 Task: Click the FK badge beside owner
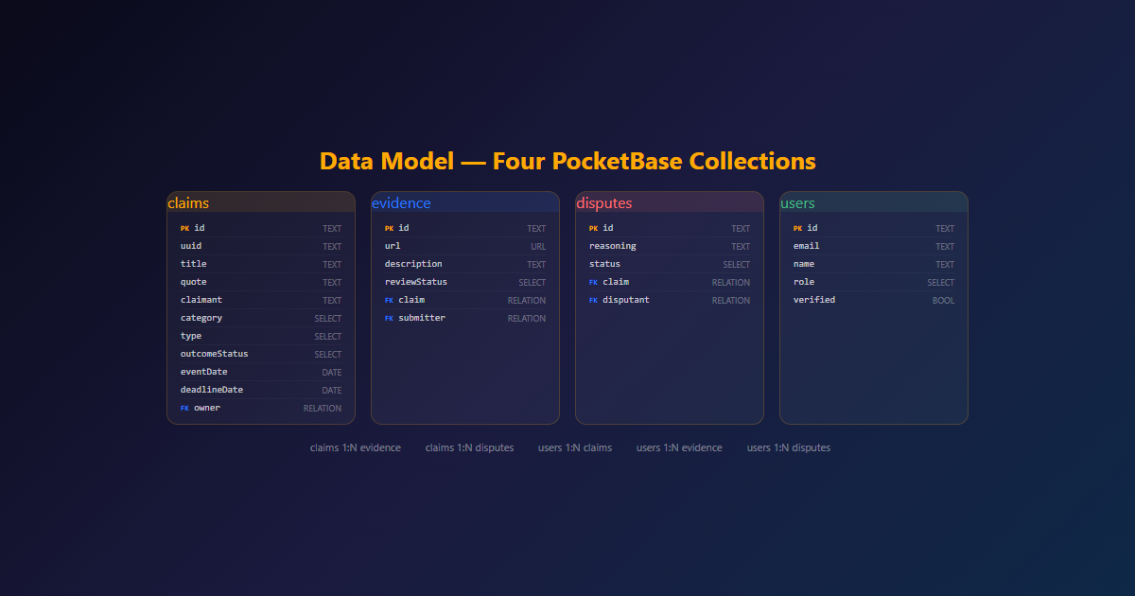tap(185, 408)
